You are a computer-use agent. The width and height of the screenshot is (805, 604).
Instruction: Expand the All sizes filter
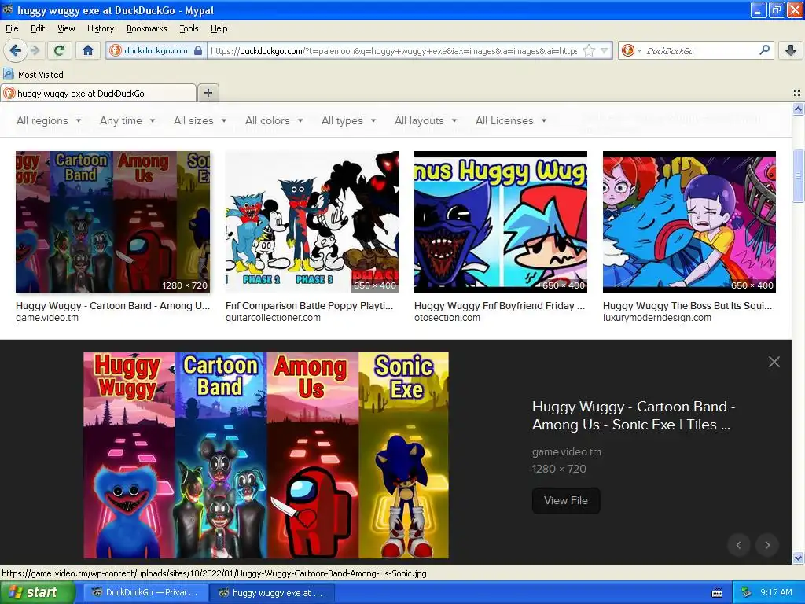[x=200, y=120]
